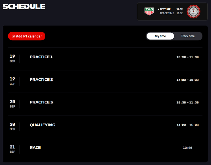Viewport: 211px width, 165px height.
Task: Open the Practice 2 session row
Action: (x=41, y=80)
